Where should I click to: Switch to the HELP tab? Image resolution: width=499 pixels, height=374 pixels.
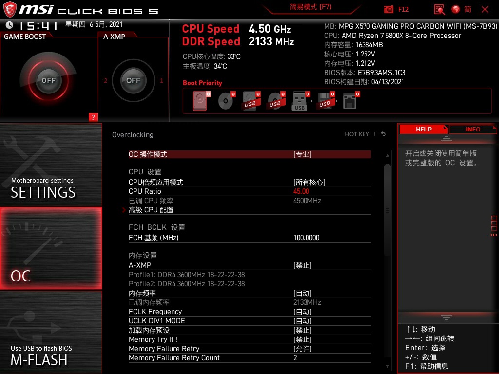click(423, 129)
